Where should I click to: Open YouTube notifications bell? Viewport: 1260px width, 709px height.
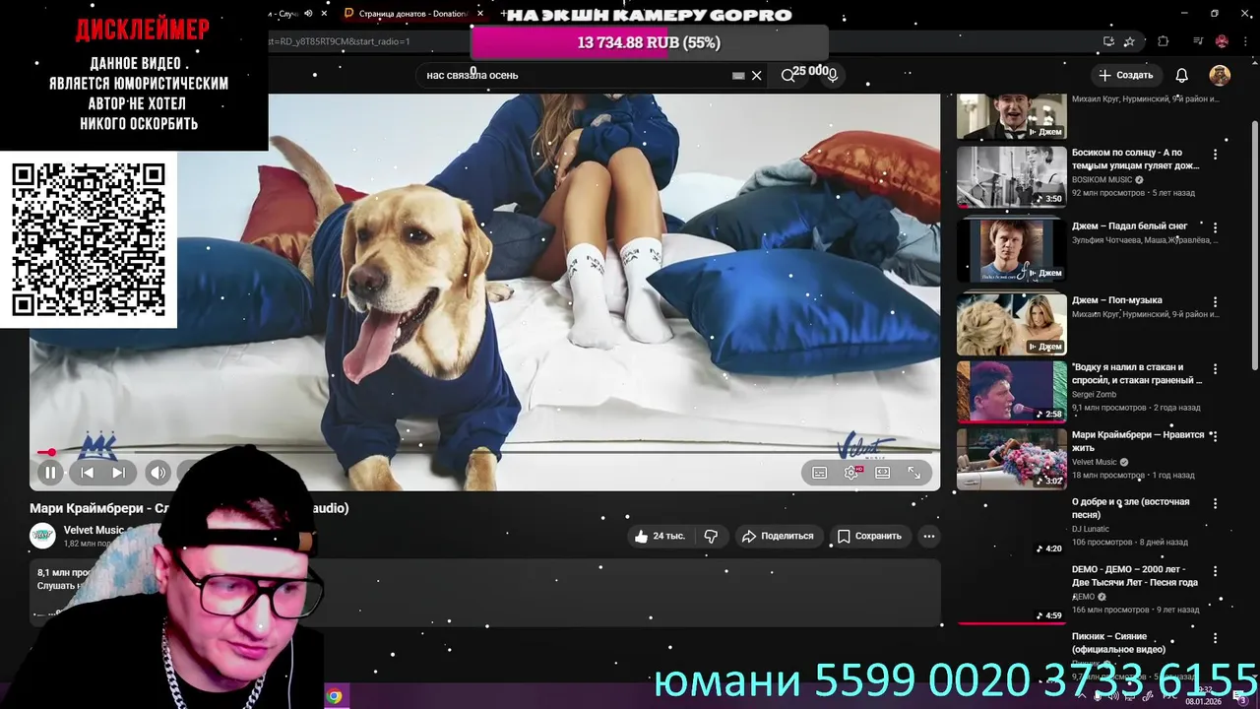(x=1182, y=75)
